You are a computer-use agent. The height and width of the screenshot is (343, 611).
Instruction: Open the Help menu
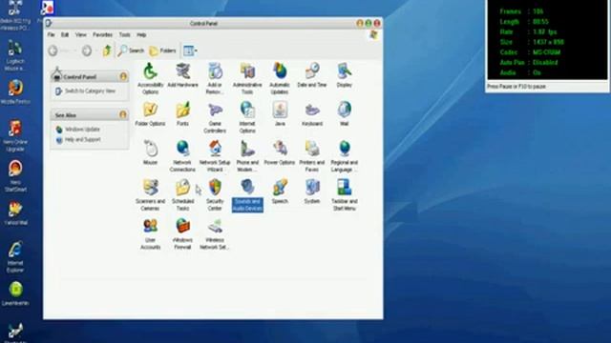[x=141, y=34]
